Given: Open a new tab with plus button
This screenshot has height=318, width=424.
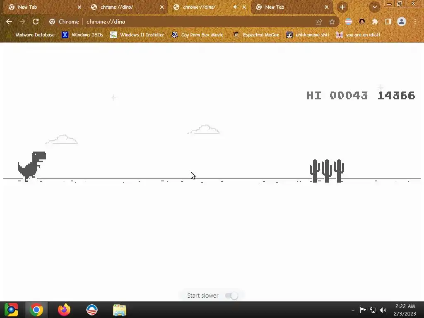Looking at the screenshot, I should click(x=342, y=7).
